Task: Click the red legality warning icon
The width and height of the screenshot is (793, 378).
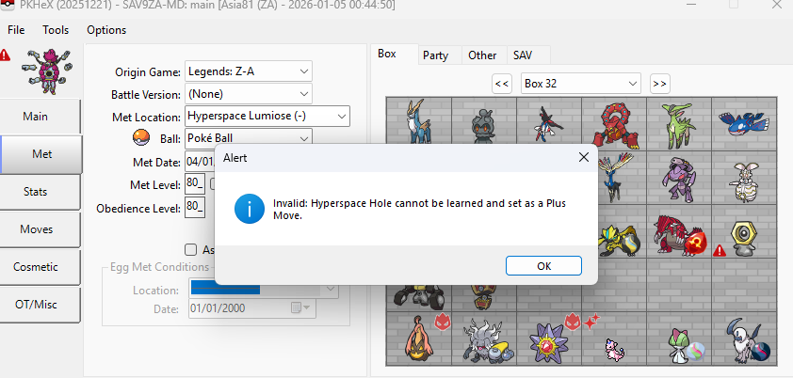Action: 6,55
